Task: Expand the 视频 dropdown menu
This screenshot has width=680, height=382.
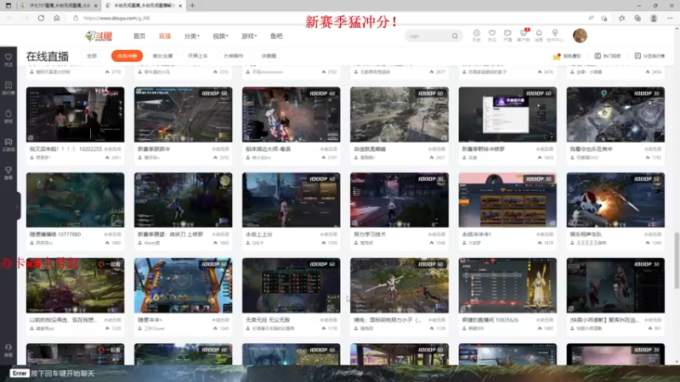Action: (x=220, y=36)
